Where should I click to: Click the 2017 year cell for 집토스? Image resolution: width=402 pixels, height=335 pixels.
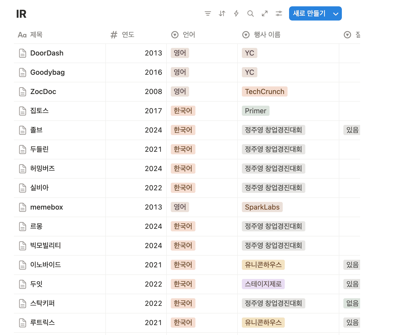coord(153,111)
